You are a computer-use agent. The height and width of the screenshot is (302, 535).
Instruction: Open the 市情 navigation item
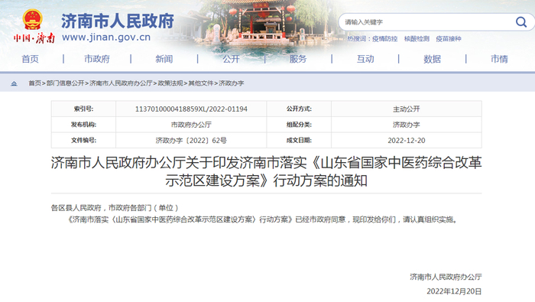(499, 59)
